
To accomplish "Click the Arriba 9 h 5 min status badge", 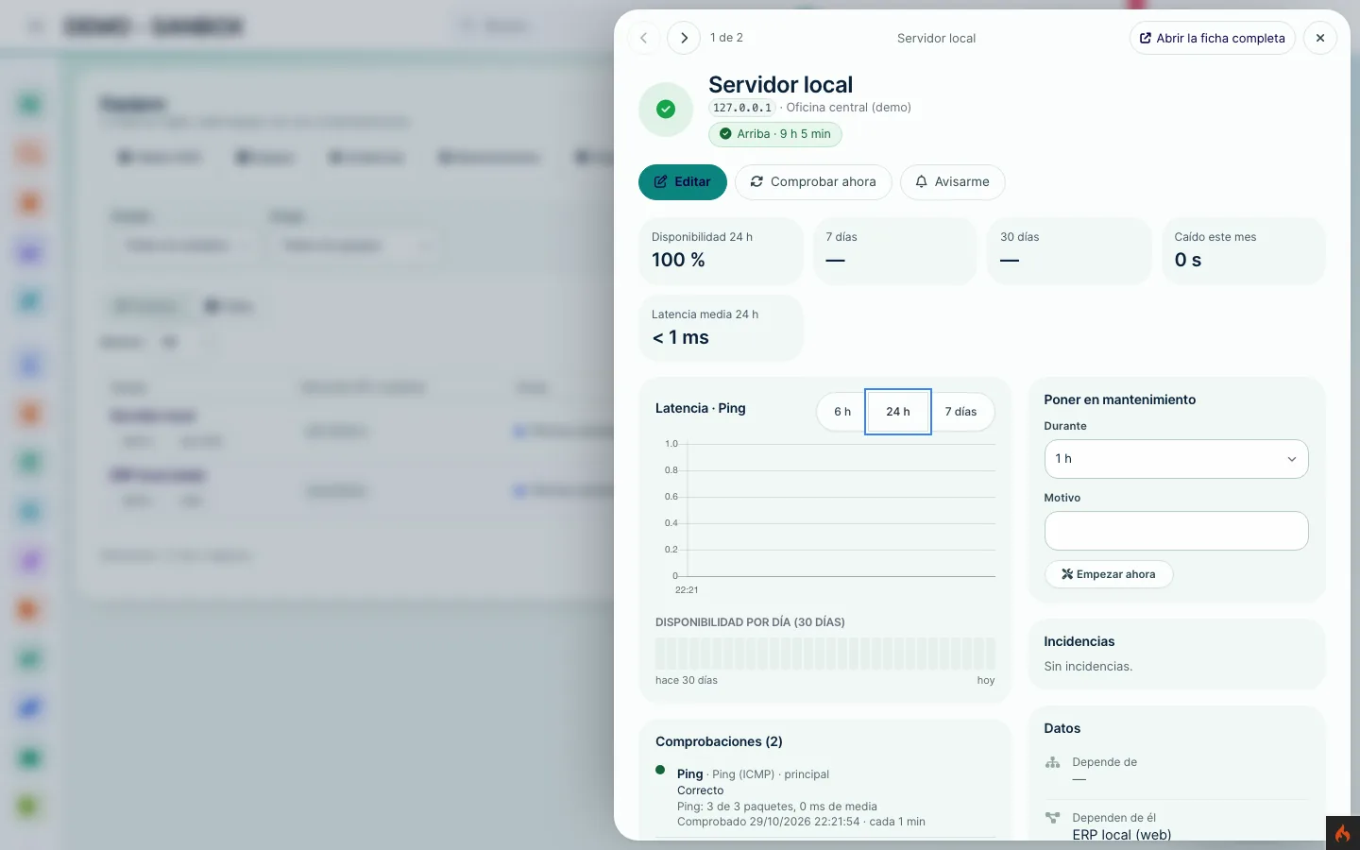I will point(774,134).
